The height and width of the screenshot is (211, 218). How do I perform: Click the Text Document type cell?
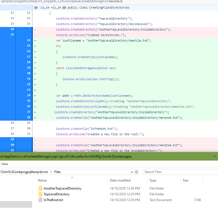click(160, 200)
